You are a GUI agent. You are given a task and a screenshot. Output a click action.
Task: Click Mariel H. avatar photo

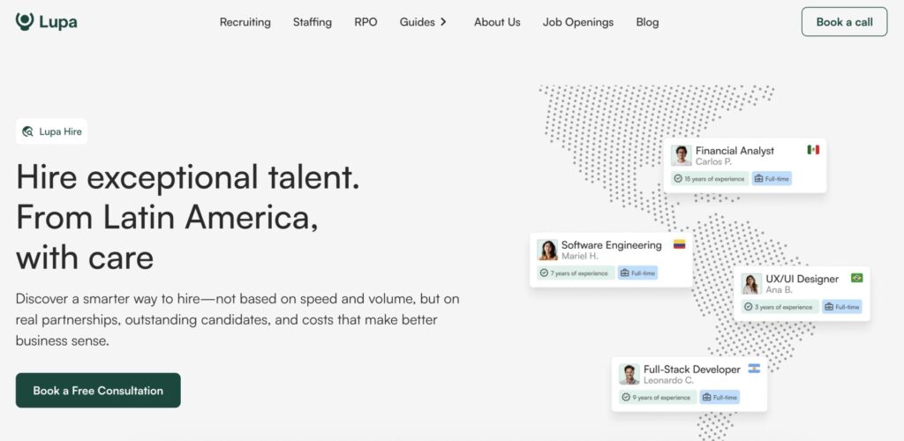547,250
